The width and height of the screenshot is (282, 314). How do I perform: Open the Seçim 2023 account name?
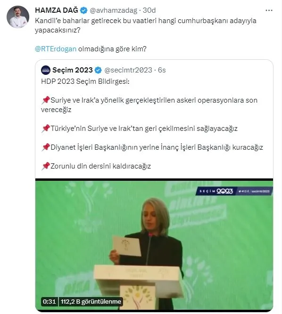[x=73, y=70]
